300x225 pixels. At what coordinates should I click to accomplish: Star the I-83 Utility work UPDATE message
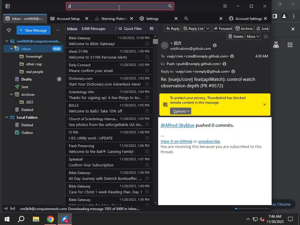(x=147, y=138)
